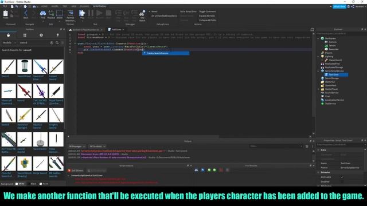Select the Ninja Sword thumbnail
367x206 pixels.
[x=40, y=164]
